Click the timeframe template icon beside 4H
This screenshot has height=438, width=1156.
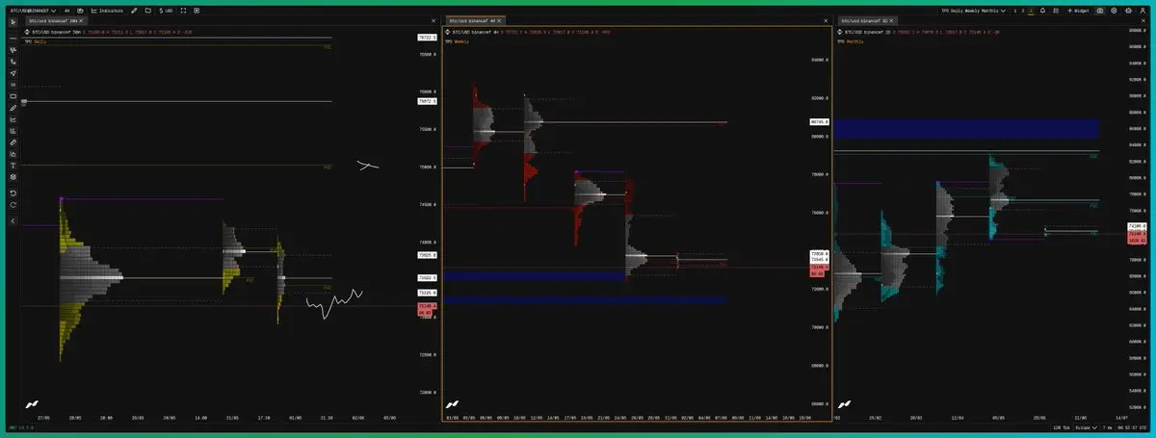[x=80, y=11]
